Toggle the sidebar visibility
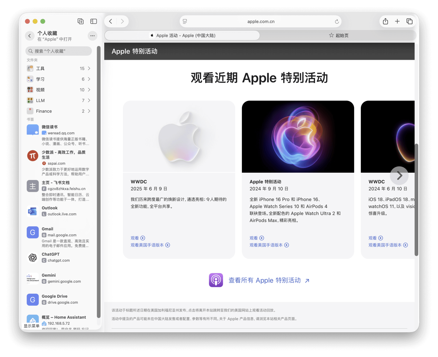The width and height of the screenshot is (438, 357). coord(94,21)
